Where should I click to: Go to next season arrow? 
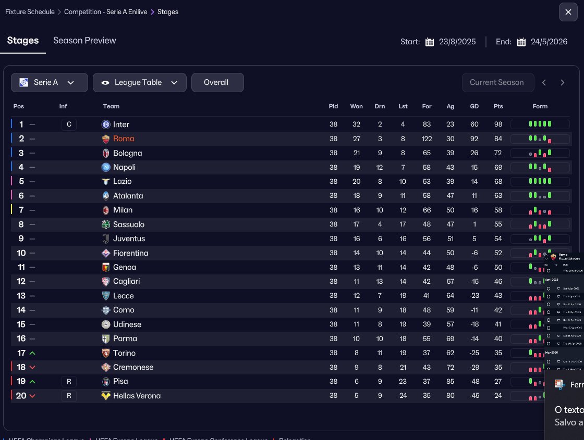(562, 82)
